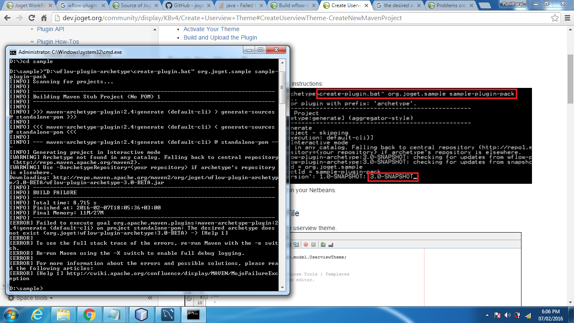Go back to the previous page in Chrome

[8, 18]
